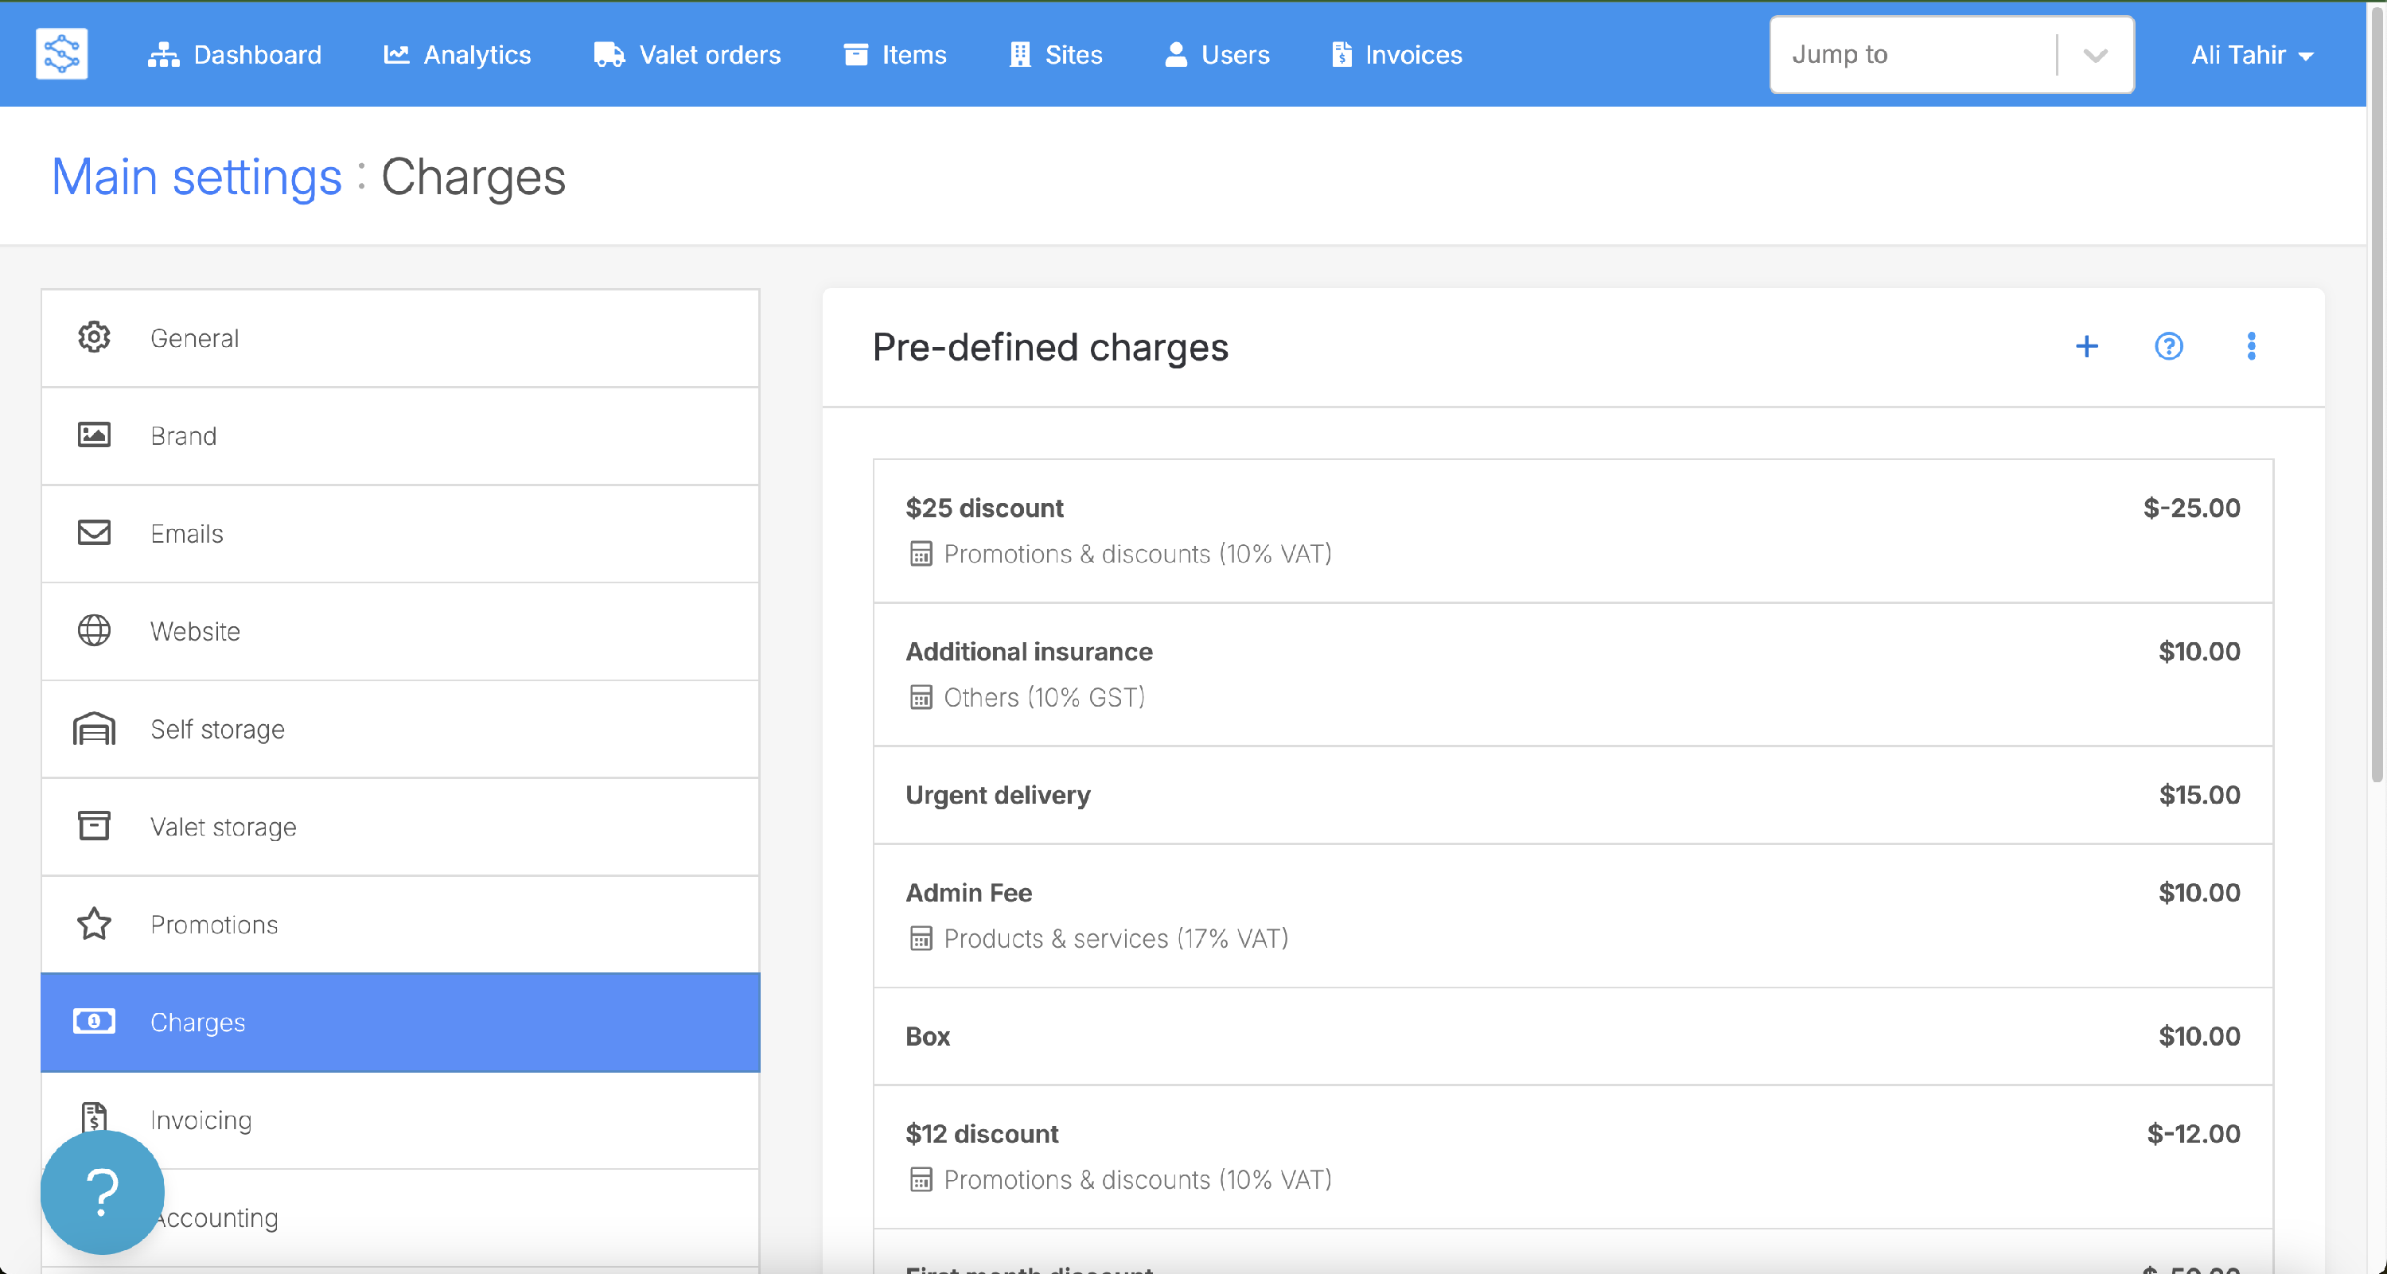The width and height of the screenshot is (2387, 1274).
Task: Open the floating help chat bubble
Action: [102, 1191]
